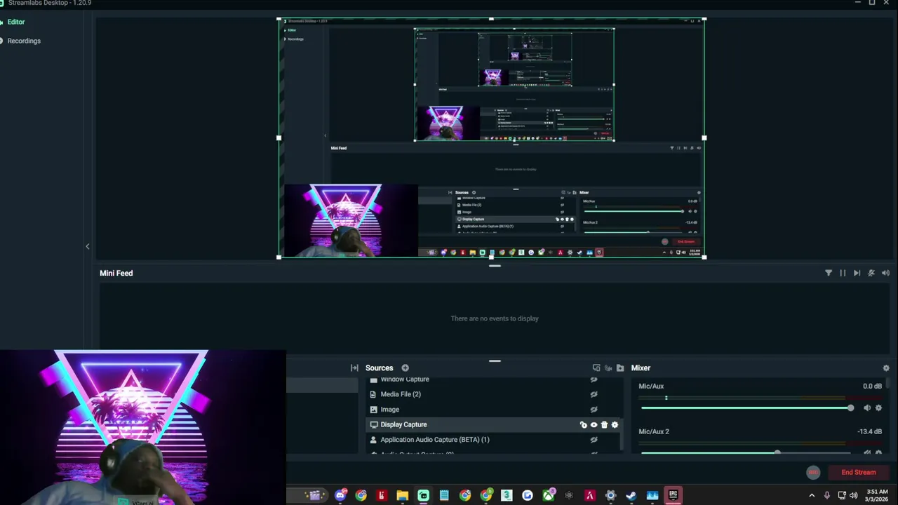The width and height of the screenshot is (898, 505).
Task: Open File Explorer from the taskbar
Action: pos(403,495)
